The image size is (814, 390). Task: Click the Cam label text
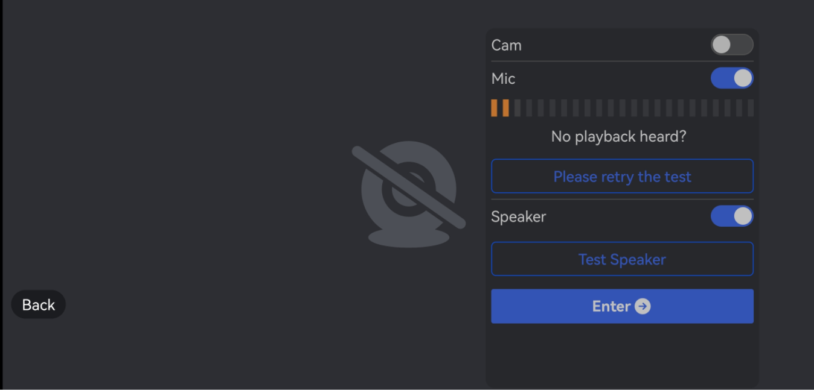click(x=506, y=45)
